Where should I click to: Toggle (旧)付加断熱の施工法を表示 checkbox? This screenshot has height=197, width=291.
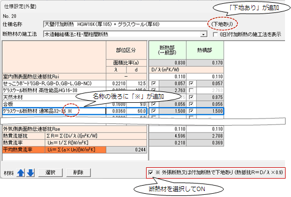[216, 35]
